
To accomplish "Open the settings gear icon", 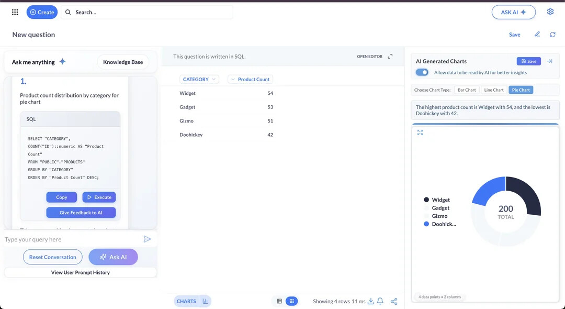I will (550, 12).
